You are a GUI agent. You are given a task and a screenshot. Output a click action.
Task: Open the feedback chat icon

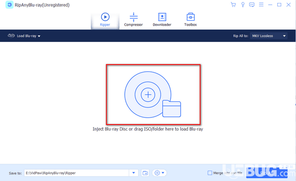click(252, 5)
